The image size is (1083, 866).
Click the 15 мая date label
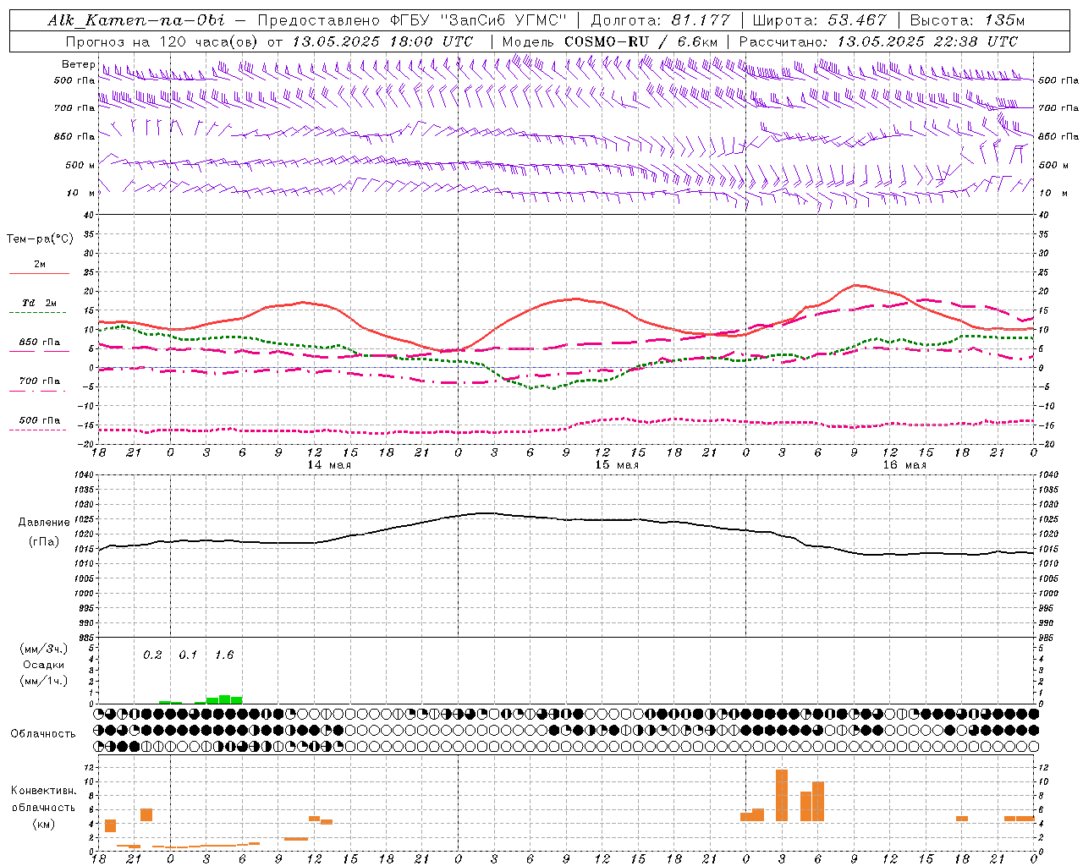(617, 465)
